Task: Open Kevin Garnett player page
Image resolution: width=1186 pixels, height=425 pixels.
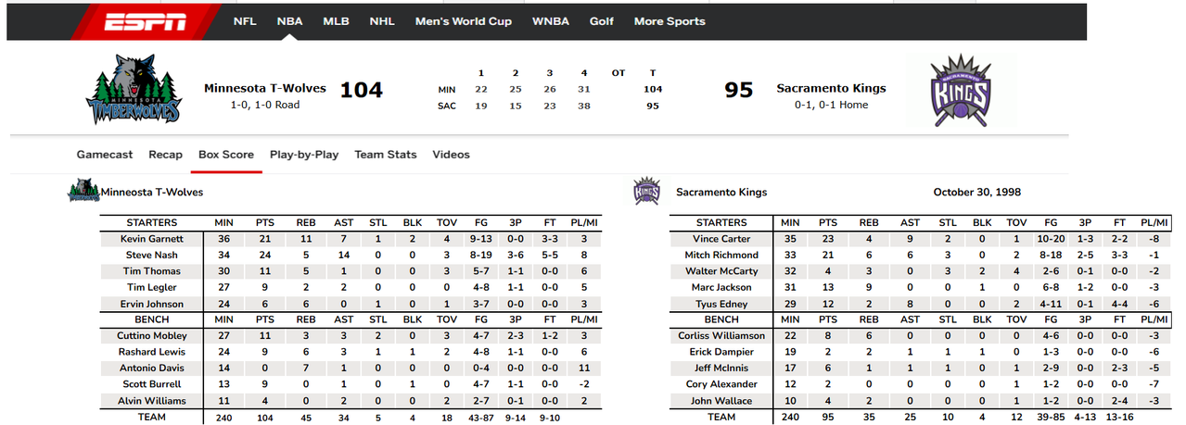Action: point(153,239)
